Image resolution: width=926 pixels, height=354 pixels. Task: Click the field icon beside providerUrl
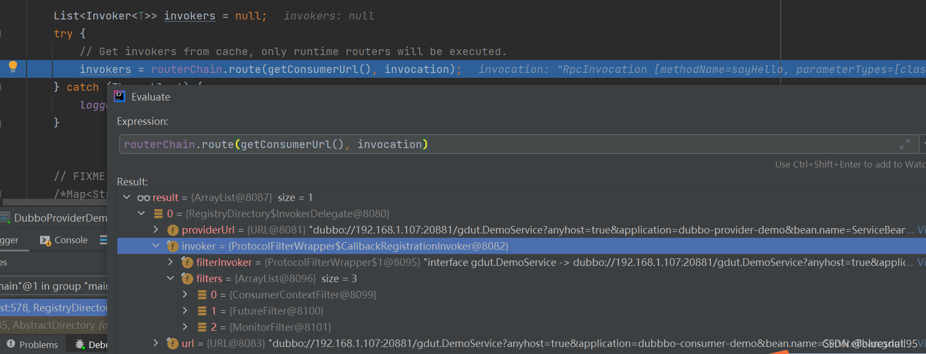[x=173, y=230]
